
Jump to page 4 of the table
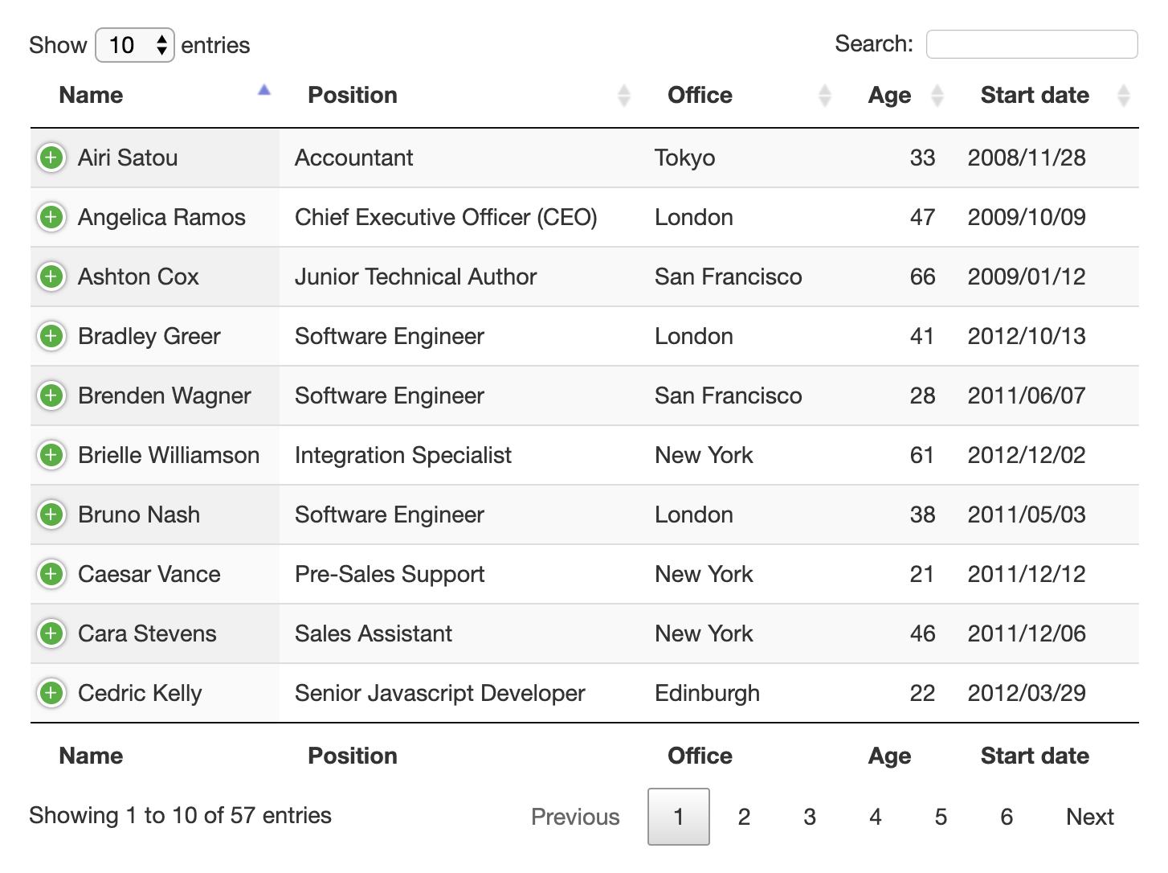(875, 817)
